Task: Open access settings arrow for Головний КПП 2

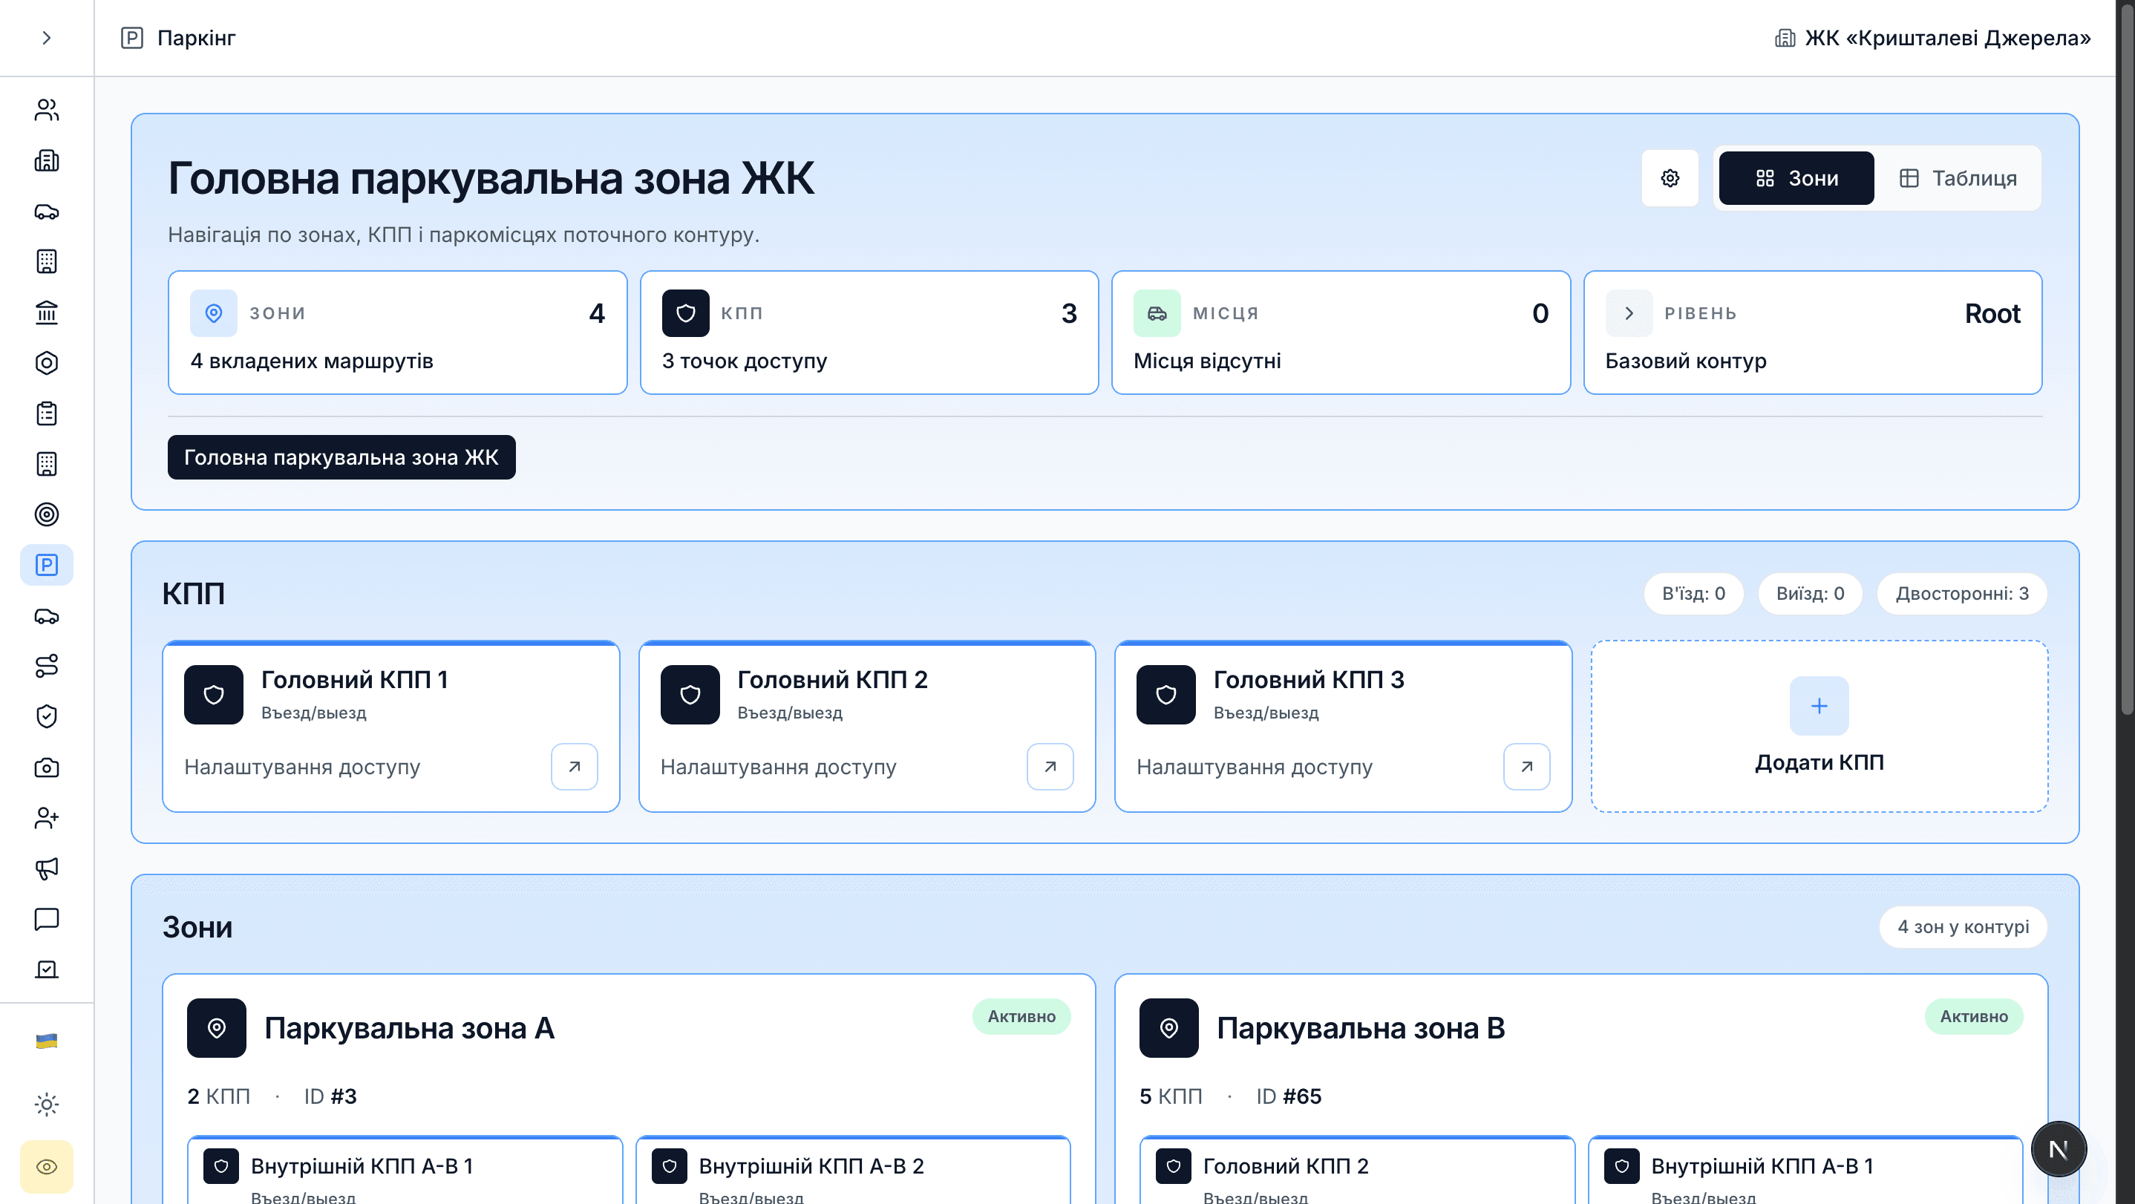Action: (x=1050, y=767)
